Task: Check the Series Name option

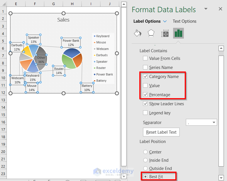Action: click(145, 67)
